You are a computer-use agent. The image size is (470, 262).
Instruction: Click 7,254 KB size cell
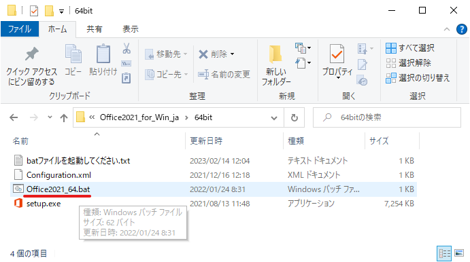399,204
